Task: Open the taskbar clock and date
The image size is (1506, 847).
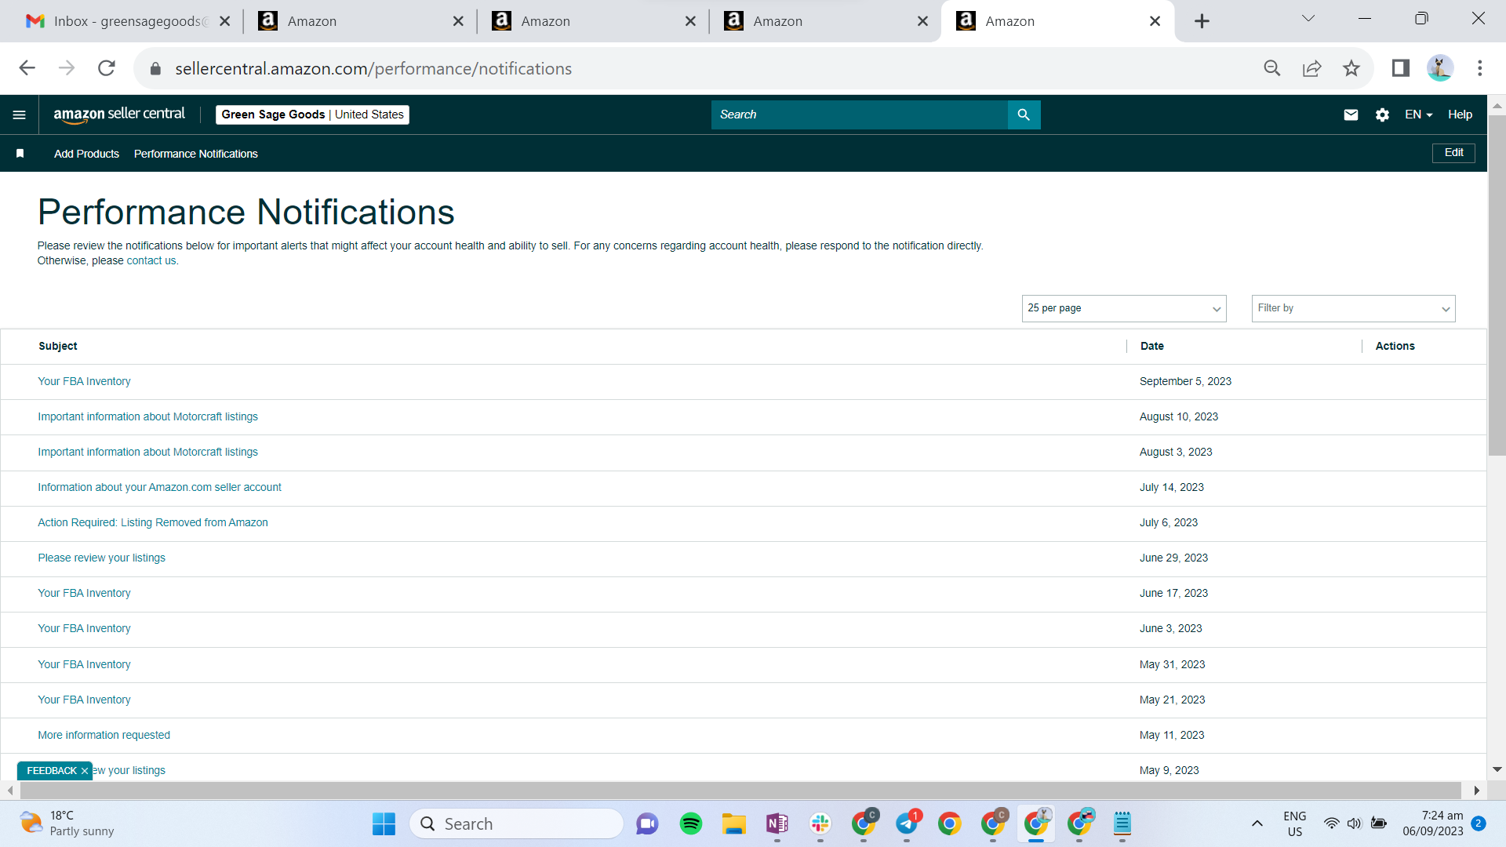Action: point(1433,823)
